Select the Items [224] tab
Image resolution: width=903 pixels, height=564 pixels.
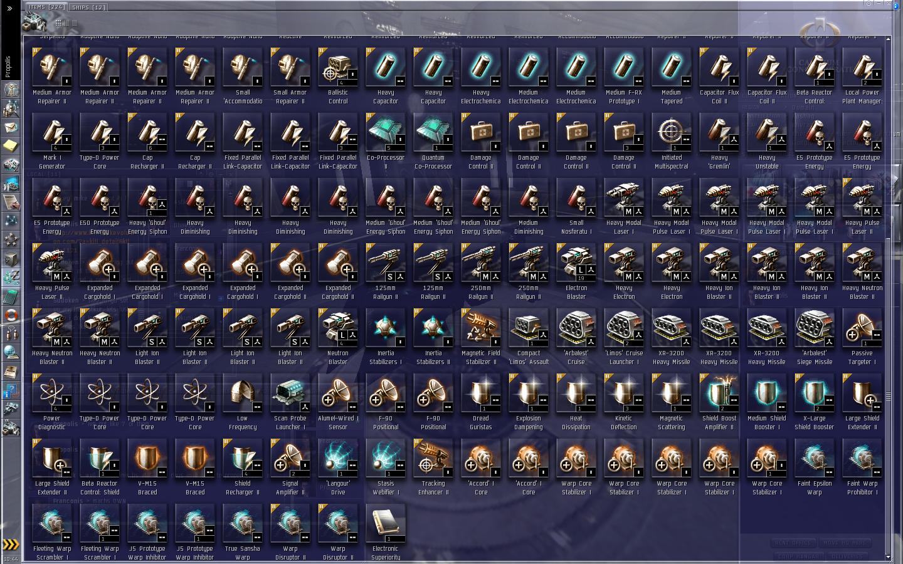point(47,8)
